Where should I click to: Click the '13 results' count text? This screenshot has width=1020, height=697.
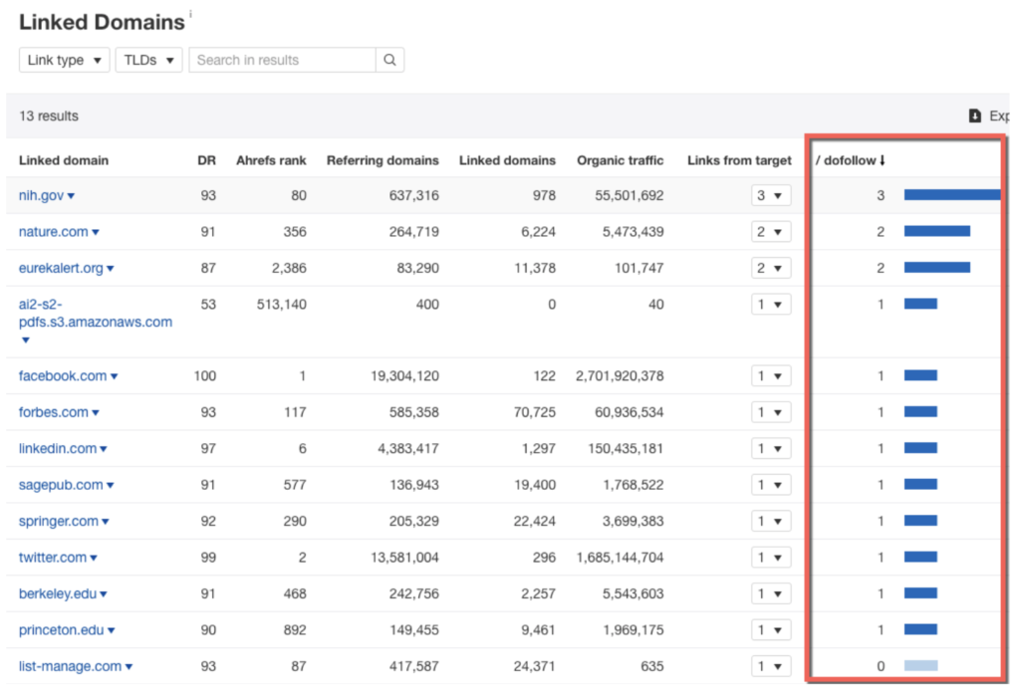point(49,116)
